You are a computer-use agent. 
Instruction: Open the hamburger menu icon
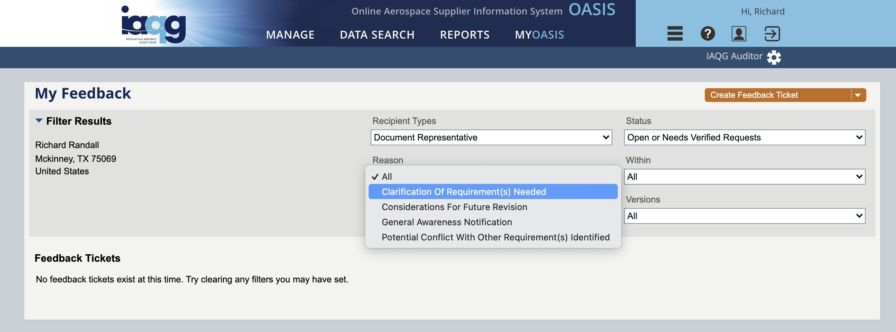tap(675, 34)
